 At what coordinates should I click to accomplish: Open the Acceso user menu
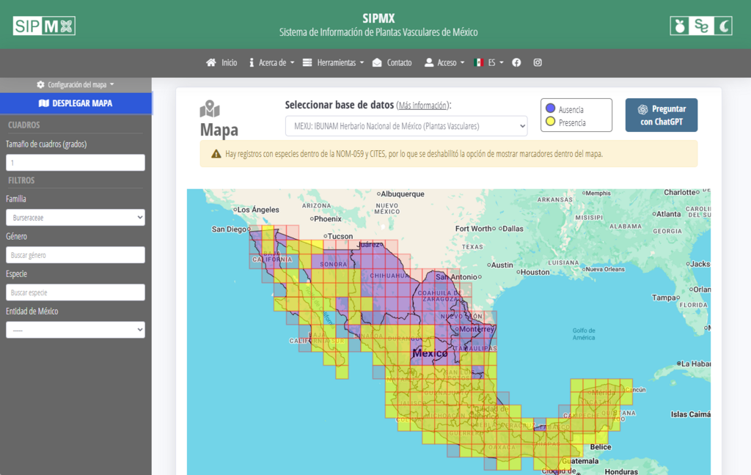[444, 63]
